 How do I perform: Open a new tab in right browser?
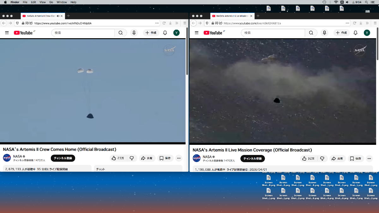258,16
